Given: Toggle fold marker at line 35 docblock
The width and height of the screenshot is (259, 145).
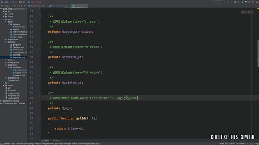Looking at the screenshot, I should [40, 42].
